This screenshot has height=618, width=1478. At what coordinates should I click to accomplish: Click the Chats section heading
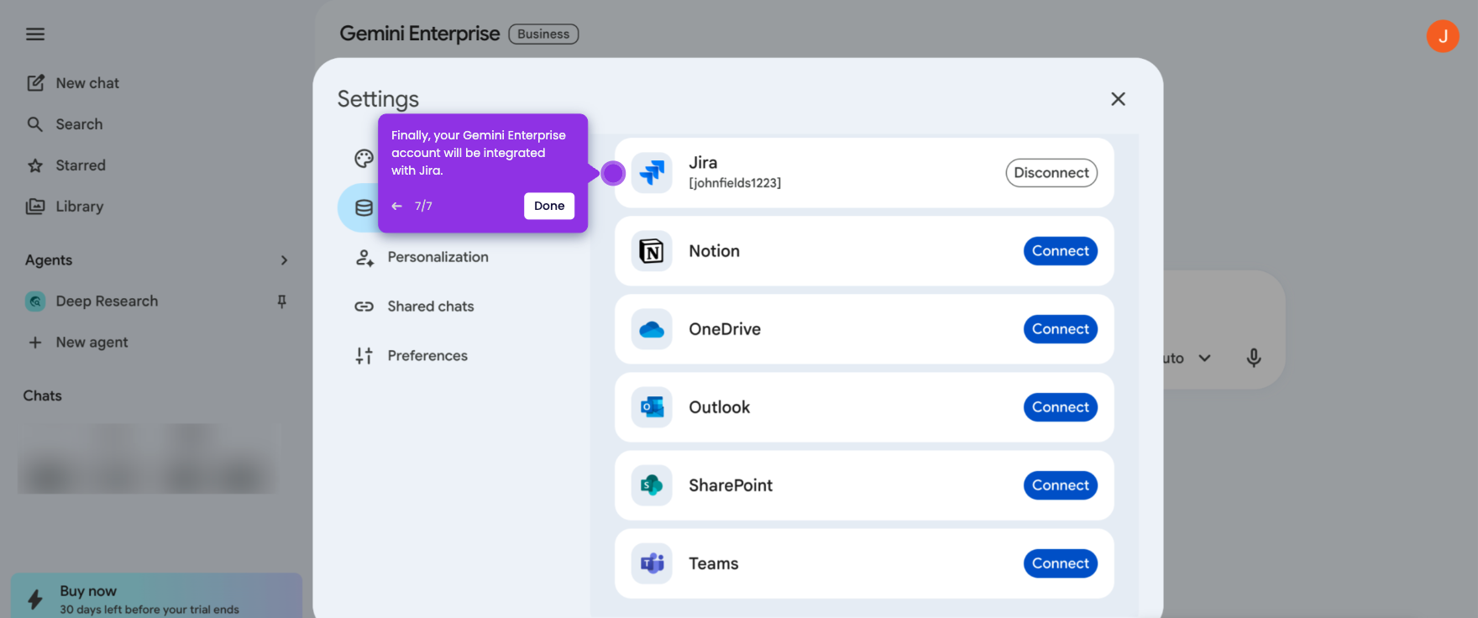click(43, 395)
